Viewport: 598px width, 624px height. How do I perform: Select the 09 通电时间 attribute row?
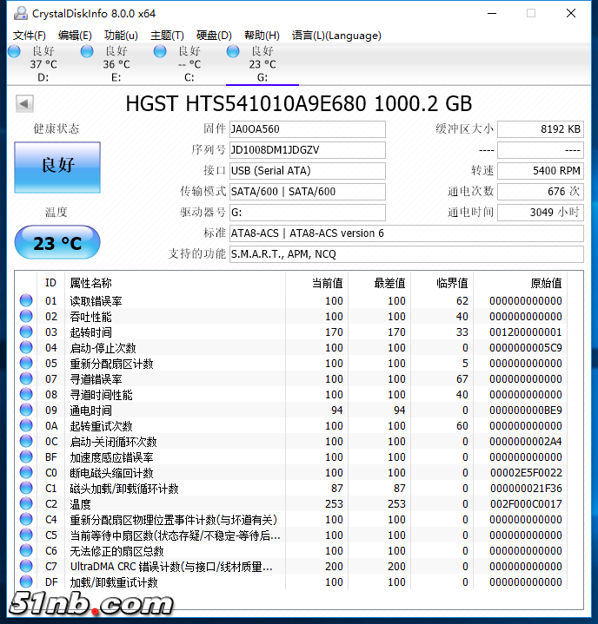(x=174, y=411)
